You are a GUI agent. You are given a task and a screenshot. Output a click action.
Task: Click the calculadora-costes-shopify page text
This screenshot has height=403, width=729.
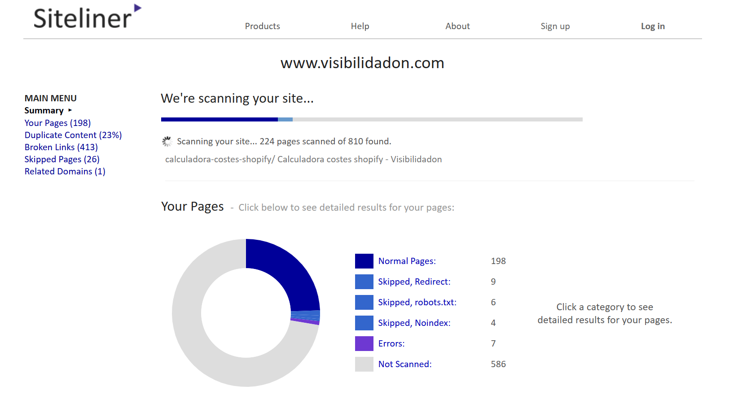tap(303, 159)
